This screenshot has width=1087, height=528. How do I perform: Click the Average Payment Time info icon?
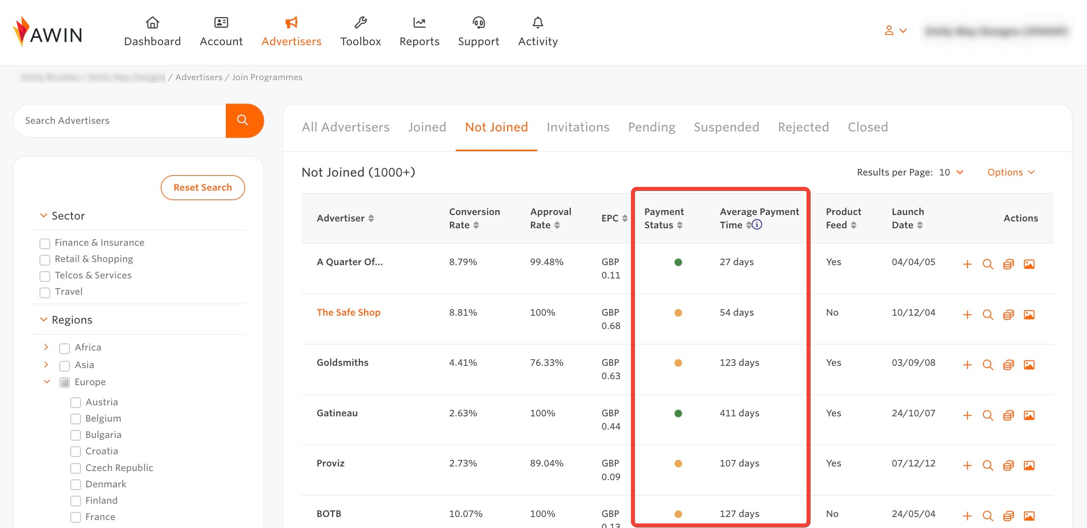click(757, 224)
